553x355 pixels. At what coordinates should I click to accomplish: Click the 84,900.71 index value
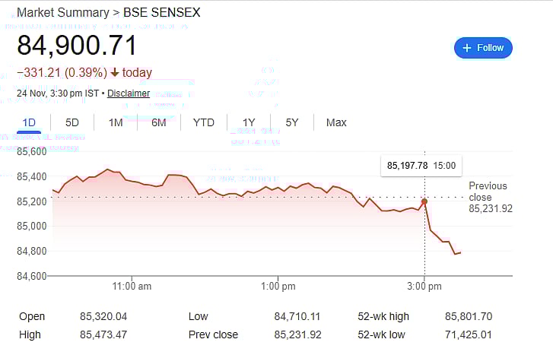coord(77,46)
